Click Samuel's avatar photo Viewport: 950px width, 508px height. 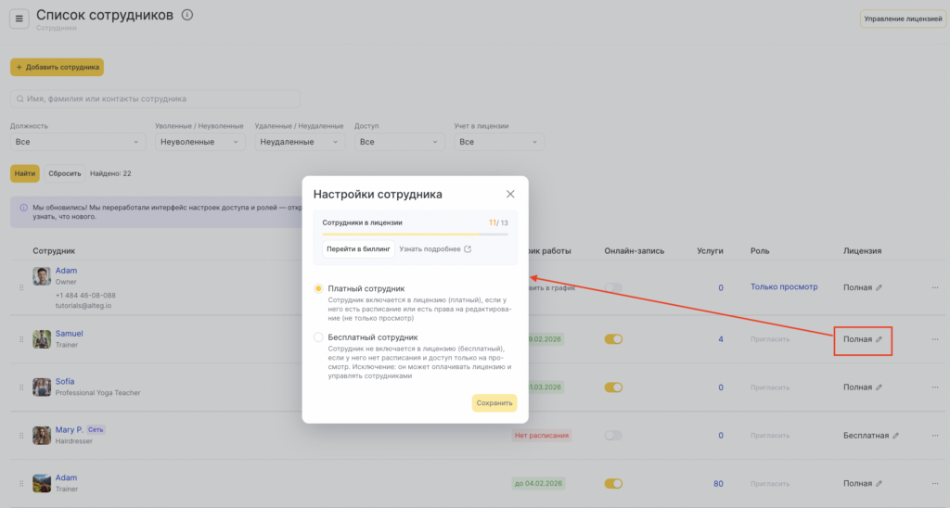[42, 339]
